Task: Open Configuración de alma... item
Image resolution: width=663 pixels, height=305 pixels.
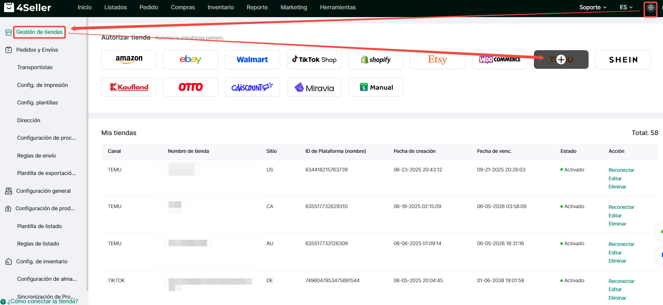Action: coord(47,279)
